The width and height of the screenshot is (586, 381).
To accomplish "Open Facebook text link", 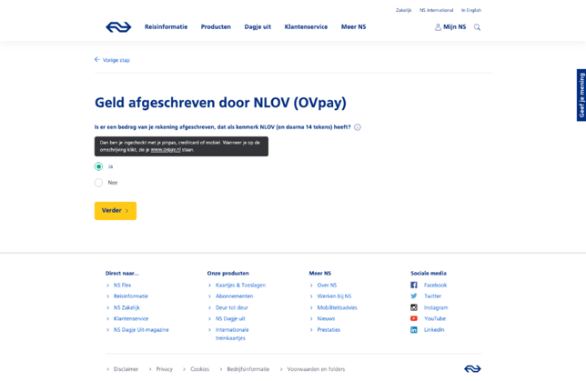I will coord(435,285).
